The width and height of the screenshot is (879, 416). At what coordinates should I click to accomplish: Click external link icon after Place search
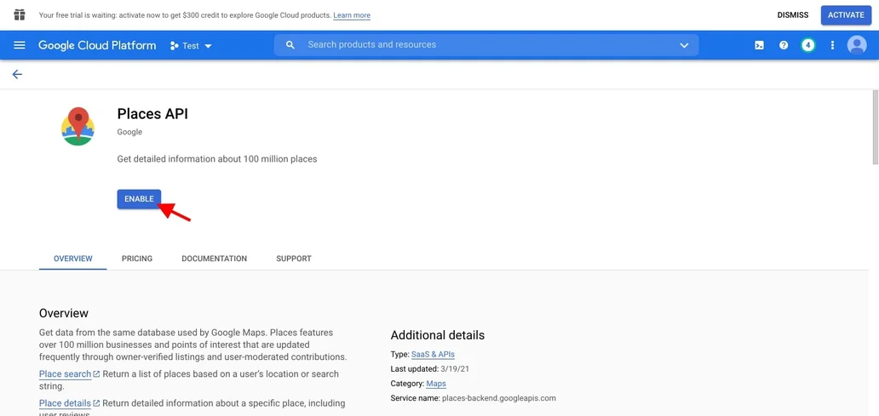coord(96,373)
